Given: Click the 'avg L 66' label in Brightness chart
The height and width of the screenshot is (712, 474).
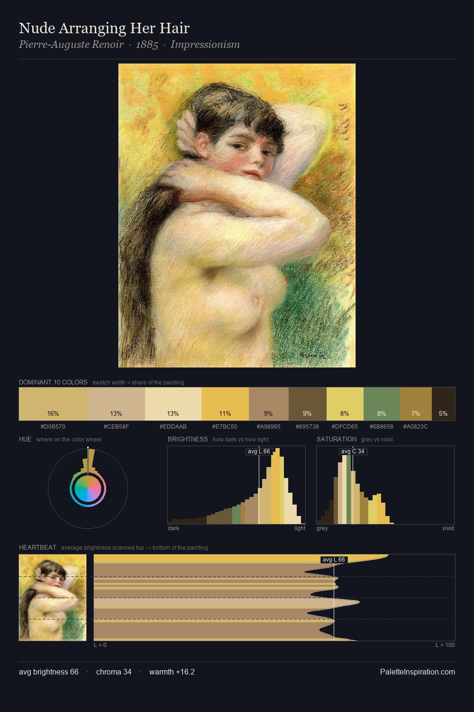Looking at the screenshot, I should click(259, 451).
